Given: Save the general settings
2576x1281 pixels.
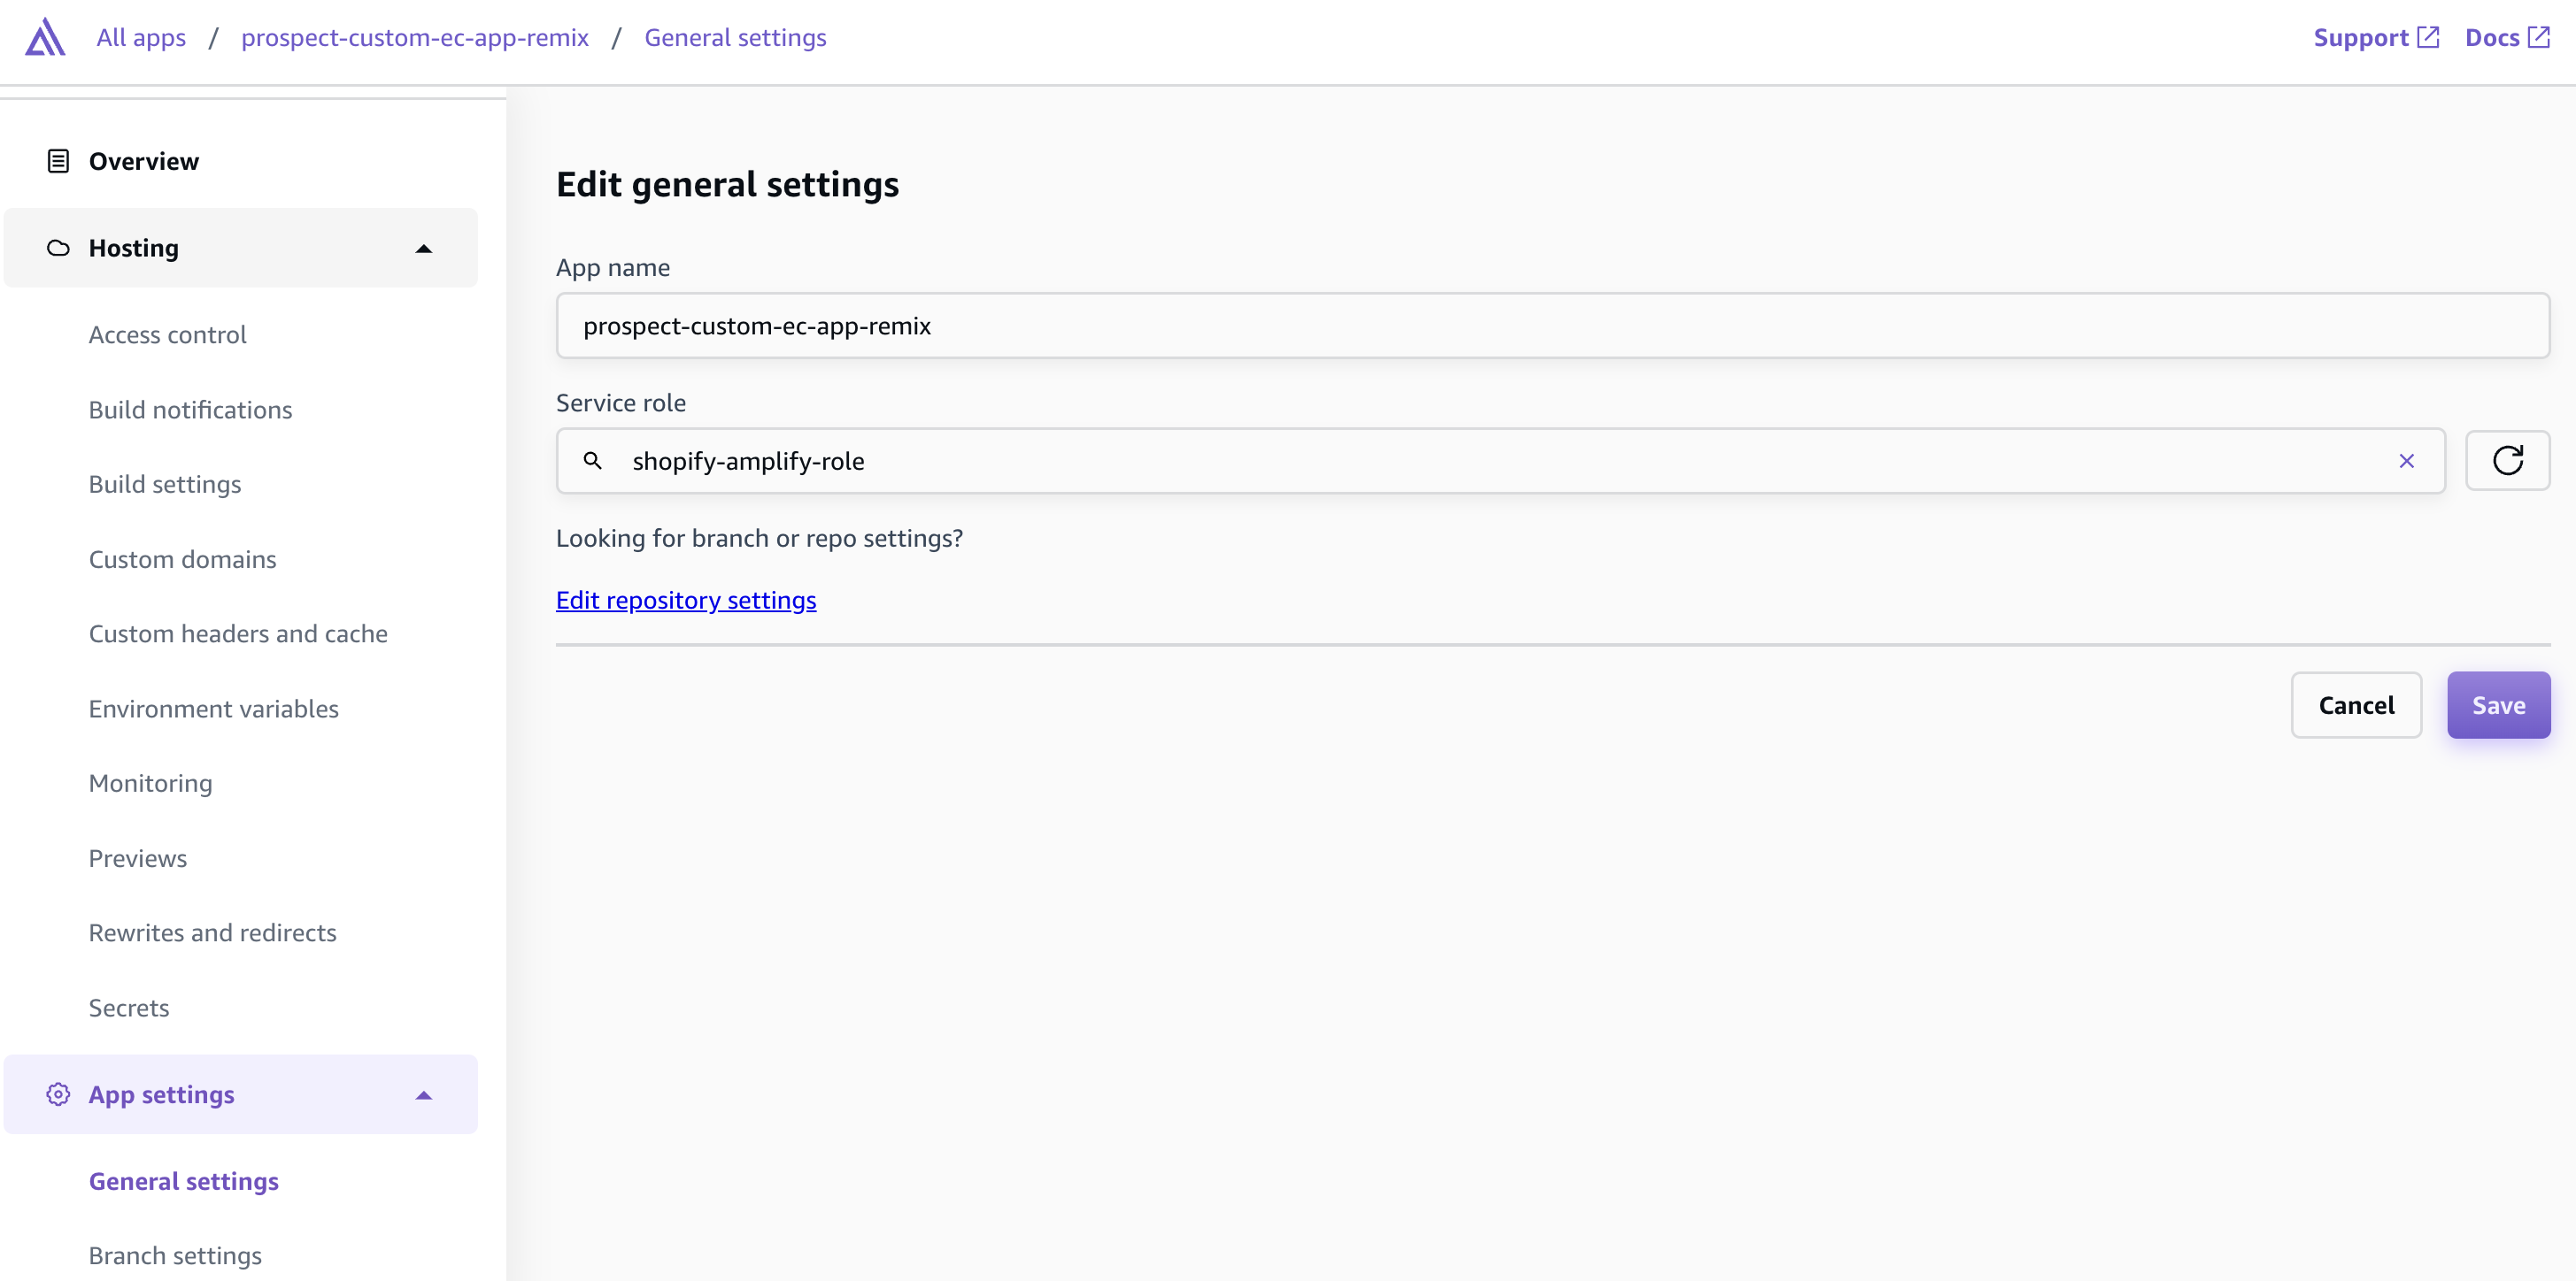Looking at the screenshot, I should pos(2498,705).
